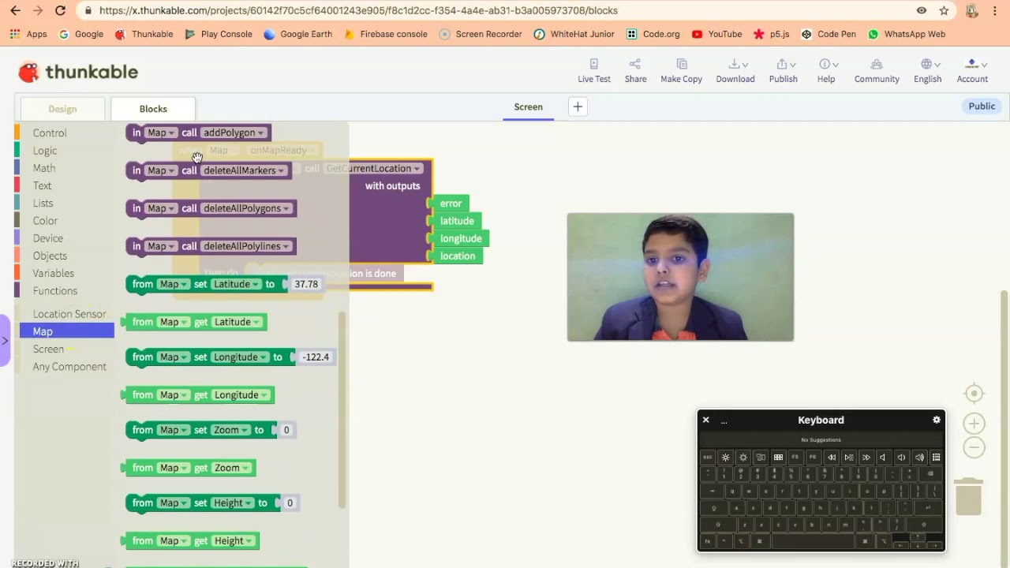Expand the English language dropdown

(x=927, y=70)
